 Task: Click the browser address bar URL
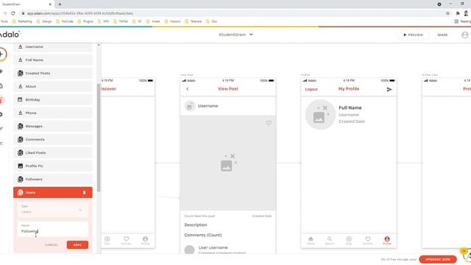[80, 13]
